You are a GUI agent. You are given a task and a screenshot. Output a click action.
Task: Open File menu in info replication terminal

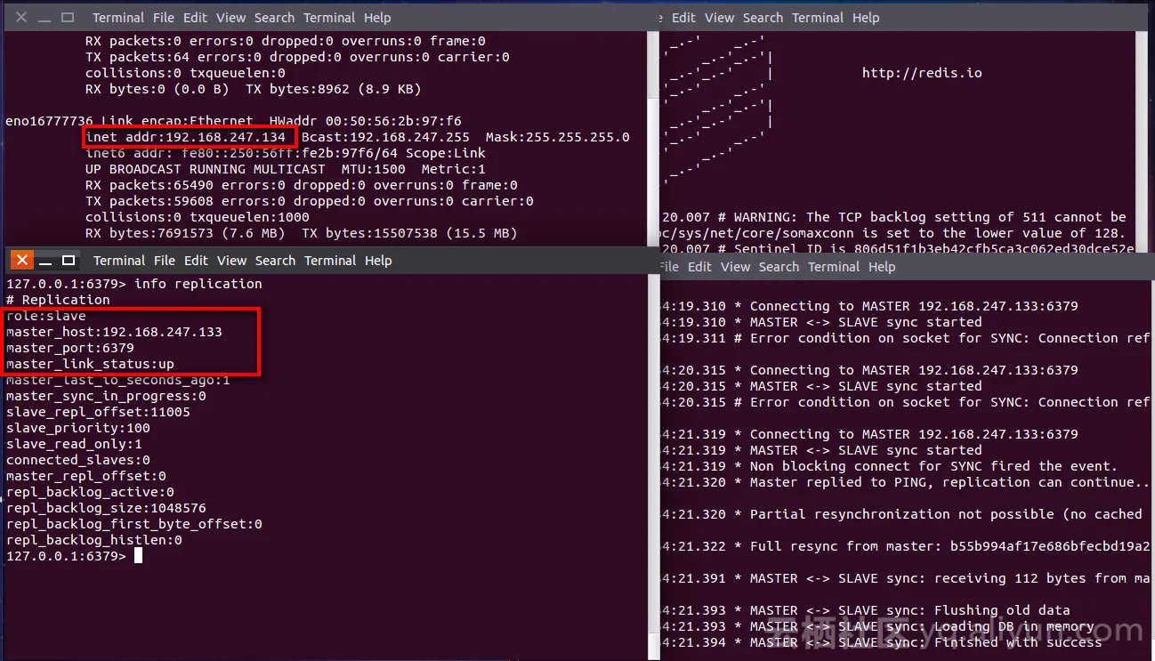pyautogui.click(x=165, y=261)
